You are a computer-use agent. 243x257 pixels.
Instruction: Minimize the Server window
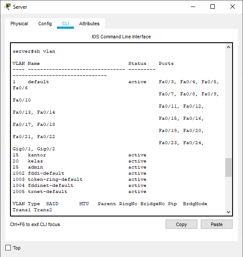coord(193,7)
